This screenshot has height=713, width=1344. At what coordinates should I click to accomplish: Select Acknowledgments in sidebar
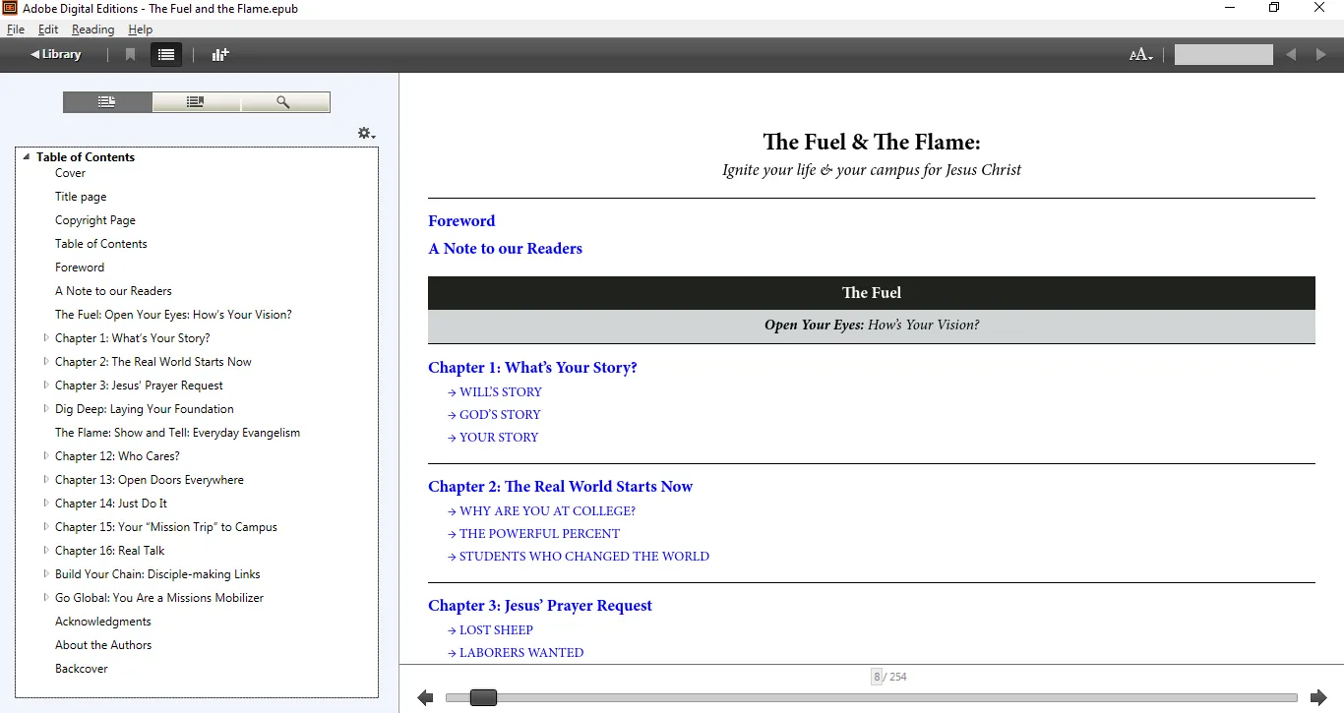click(x=103, y=622)
